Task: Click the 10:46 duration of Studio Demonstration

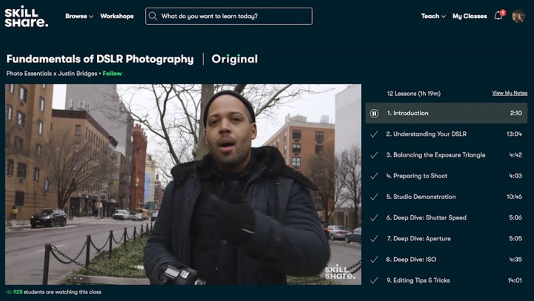Action: point(514,197)
